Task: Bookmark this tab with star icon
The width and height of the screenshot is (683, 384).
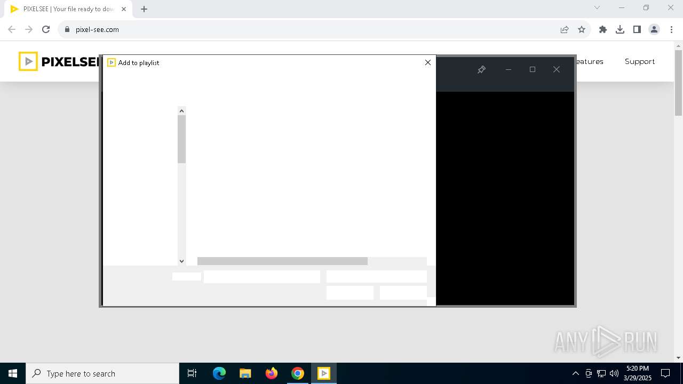Action: [x=581, y=29]
